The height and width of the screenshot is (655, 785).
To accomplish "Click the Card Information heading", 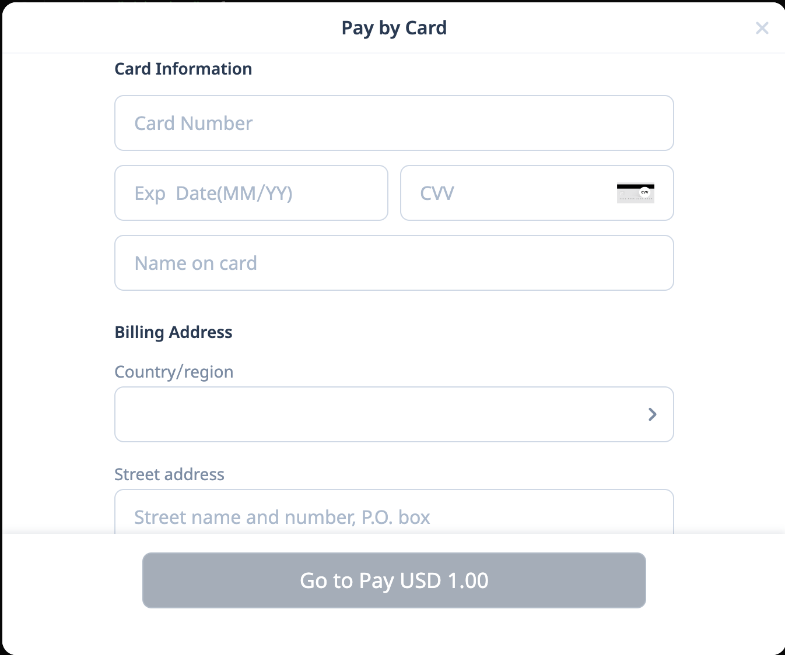I will pos(183,69).
